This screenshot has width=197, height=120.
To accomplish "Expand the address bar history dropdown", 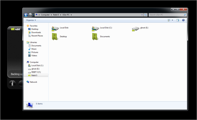I will click(x=142, y=15).
